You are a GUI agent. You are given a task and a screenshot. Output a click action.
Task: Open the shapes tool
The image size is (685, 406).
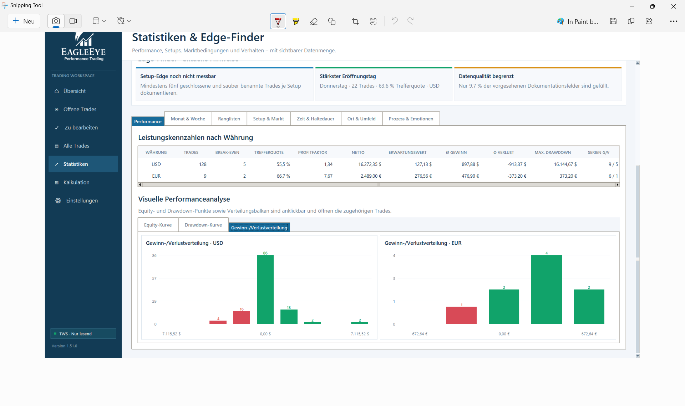pos(332,21)
